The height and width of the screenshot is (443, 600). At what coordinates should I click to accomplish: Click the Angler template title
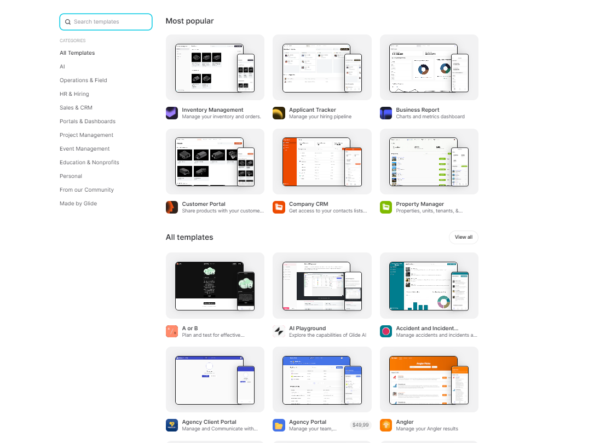[405, 422]
